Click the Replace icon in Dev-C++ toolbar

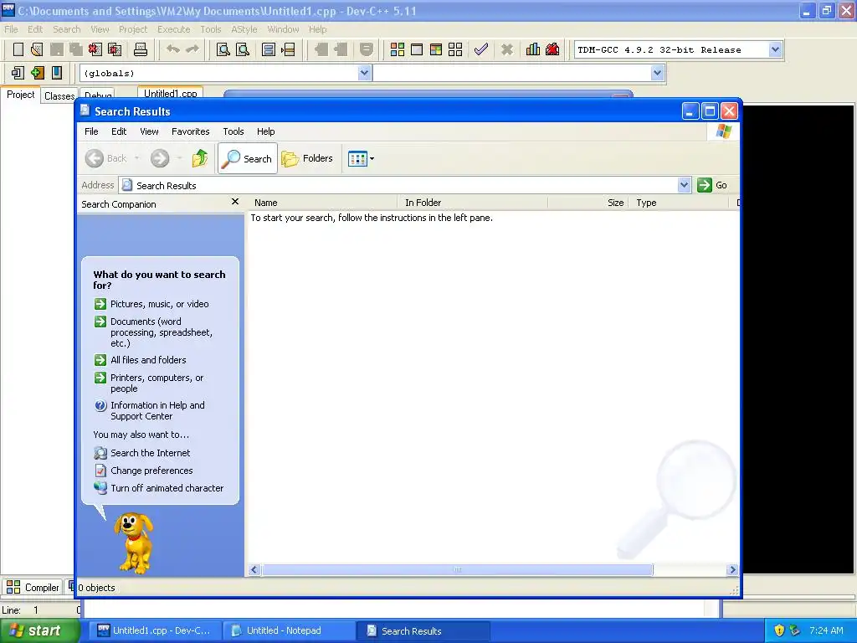243,49
